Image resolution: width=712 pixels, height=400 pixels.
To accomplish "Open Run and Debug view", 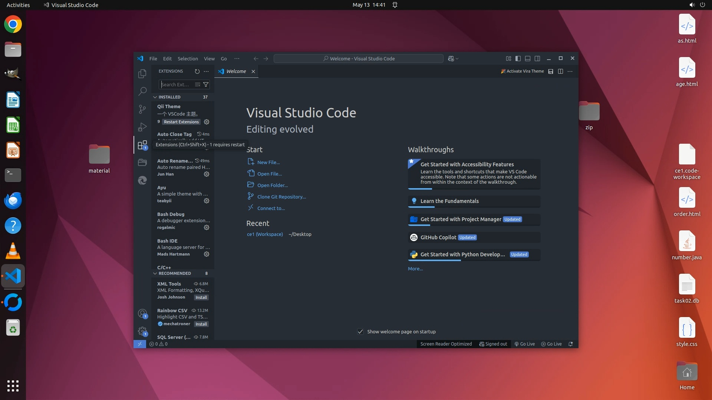I will (x=142, y=127).
